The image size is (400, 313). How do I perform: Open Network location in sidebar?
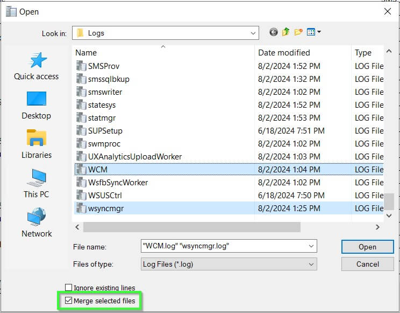(x=36, y=223)
